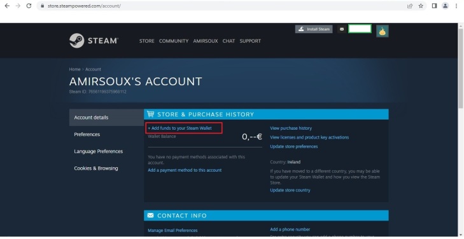Viewport: 464px width, 239px height.
Task: Open the Chrome profile avatar icon
Action: (x=445, y=6)
